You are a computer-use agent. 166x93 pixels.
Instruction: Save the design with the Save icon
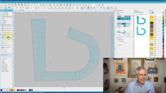(22, 5)
